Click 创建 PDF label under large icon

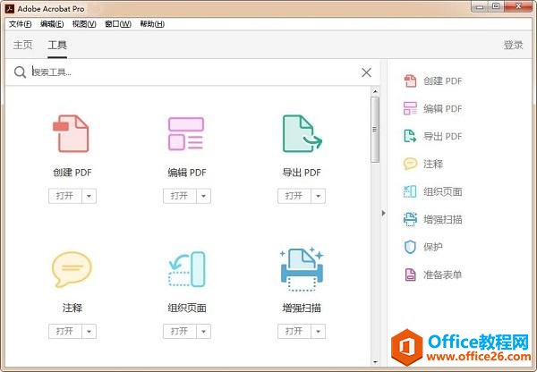72,173
